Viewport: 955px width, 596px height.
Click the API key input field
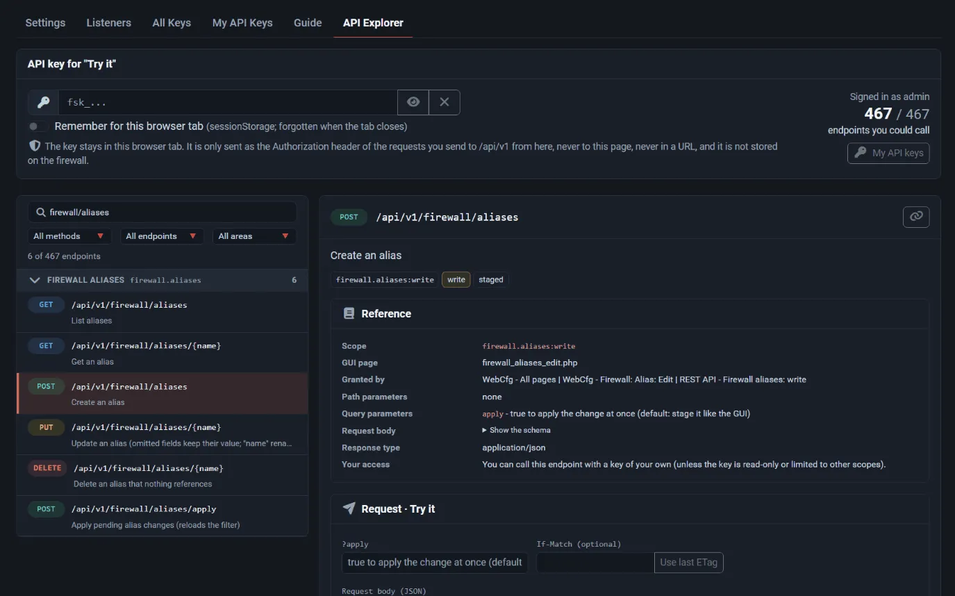tap(228, 102)
